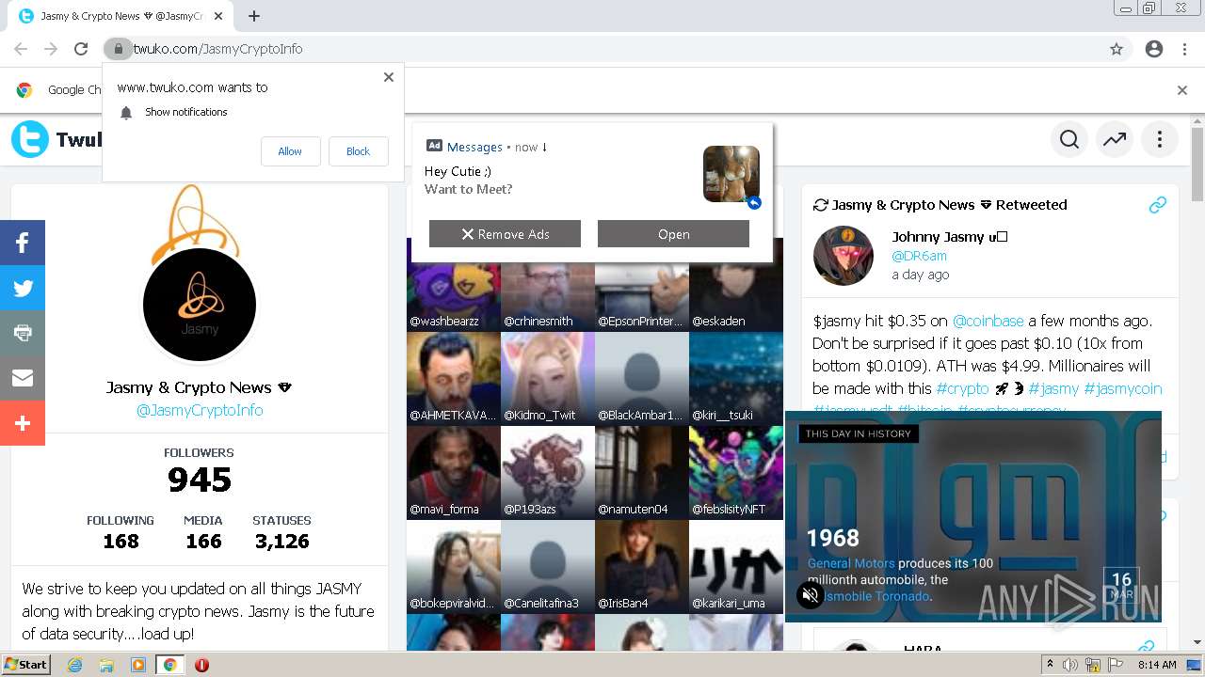Click the plus more-sharing icon
Screen dimensions: 1205x677
coord(23,423)
